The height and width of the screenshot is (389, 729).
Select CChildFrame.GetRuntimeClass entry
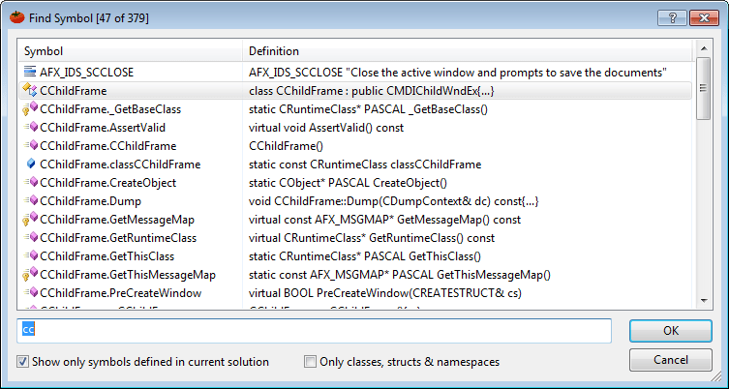(118, 238)
